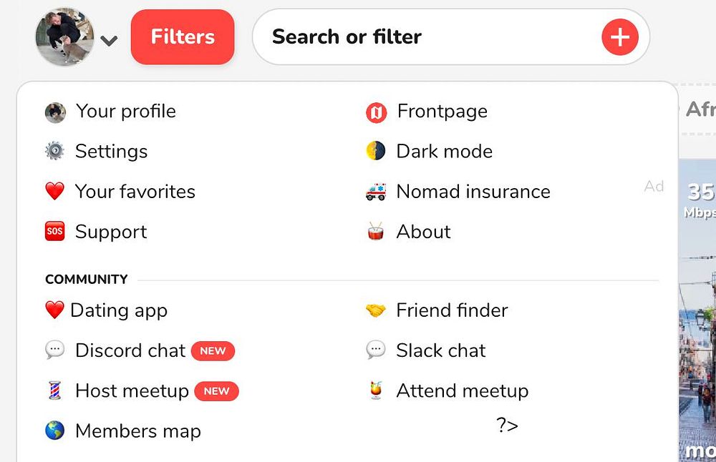Open the Filters button

pyautogui.click(x=183, y=37)
